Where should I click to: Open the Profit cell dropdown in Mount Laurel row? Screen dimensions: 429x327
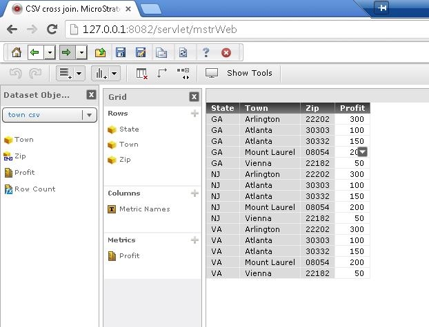[363, 152]
